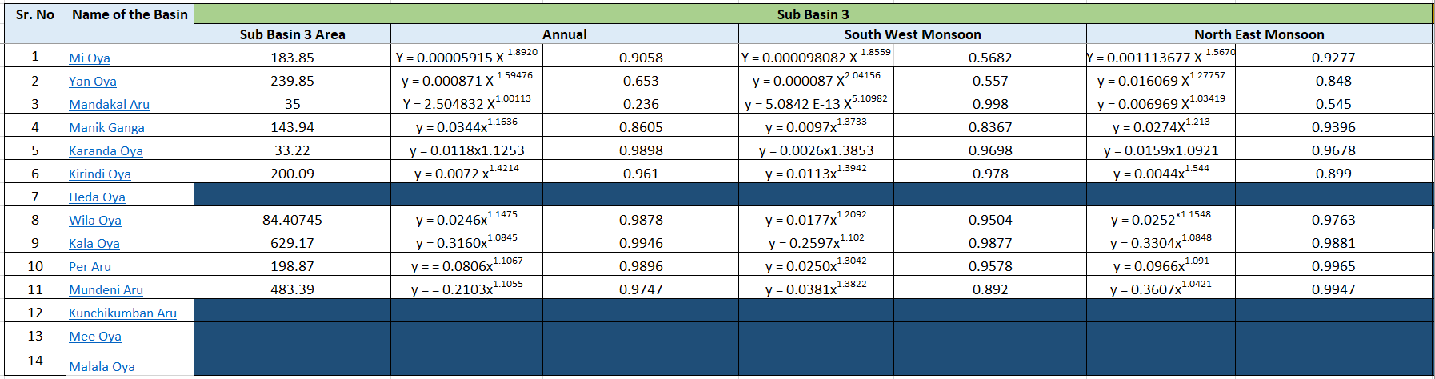Click the South West Monsoon header cell
1435x379 pixels.
pos(912,34)
